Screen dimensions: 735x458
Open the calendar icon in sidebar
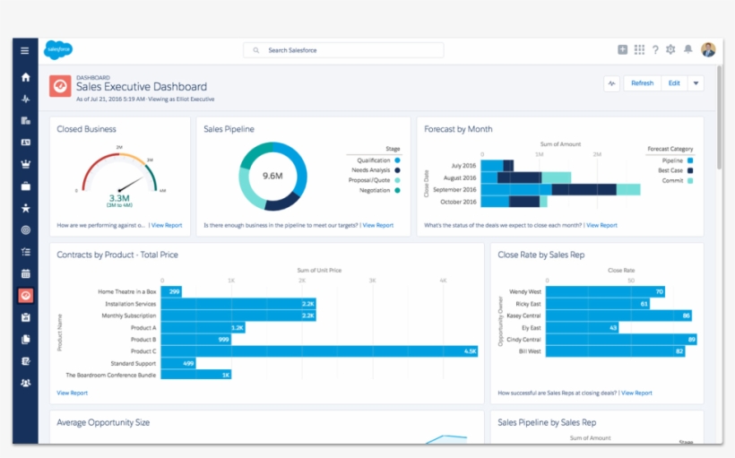point(25,273)
